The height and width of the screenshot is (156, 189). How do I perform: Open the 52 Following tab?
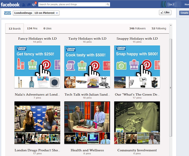159,29
